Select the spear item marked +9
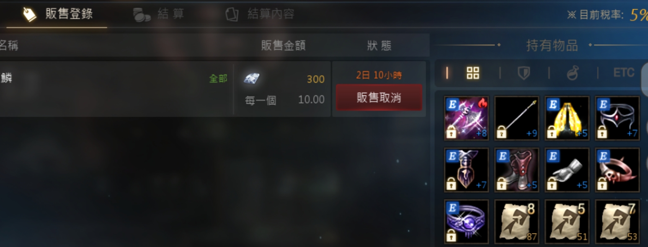Screen dimensions: 648x247 pos(516,118)
